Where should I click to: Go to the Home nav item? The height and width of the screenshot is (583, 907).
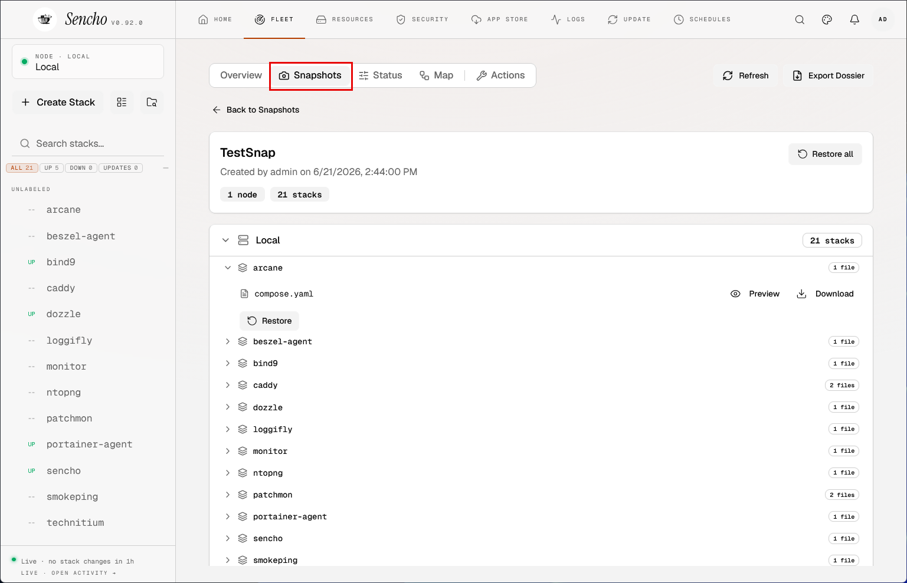[215, 19]
